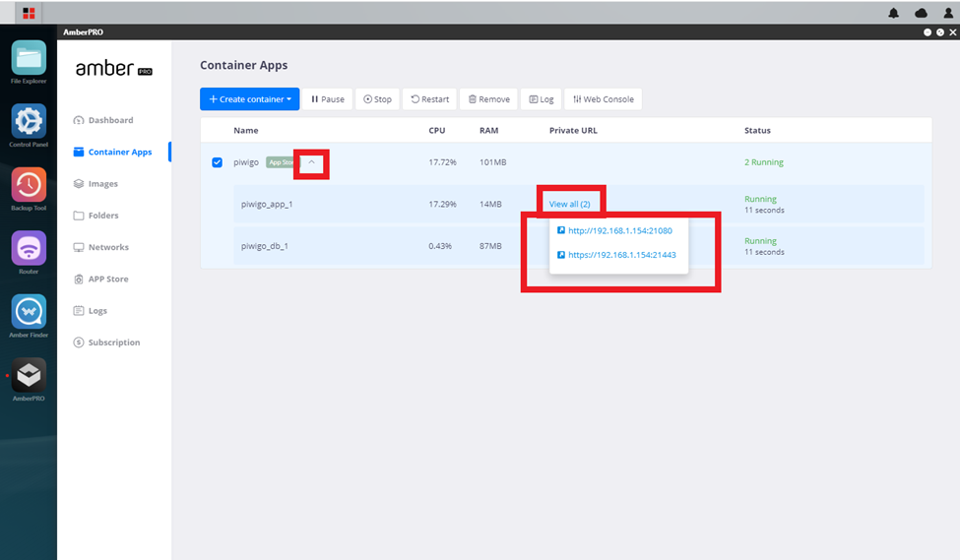Click the cloud icon in top bar
Image resolution: width=960 pixels, height=560 pixels.
[x=921, y=13]
